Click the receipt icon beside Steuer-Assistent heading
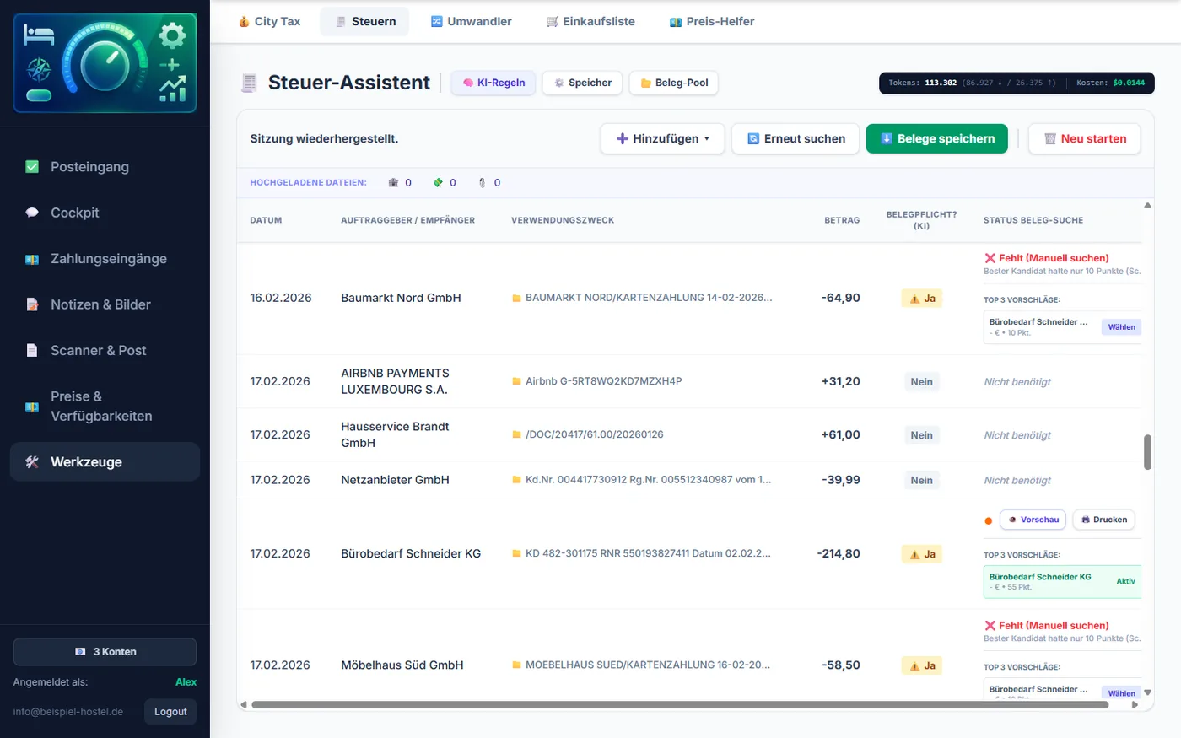Viewport: 1181px width, 738px height. point(249,83)
